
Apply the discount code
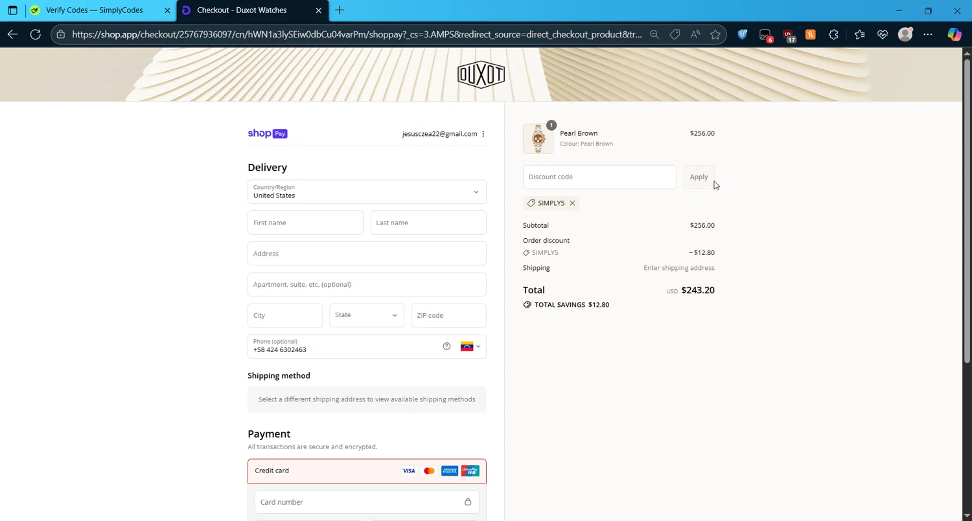tap(699, 177)
